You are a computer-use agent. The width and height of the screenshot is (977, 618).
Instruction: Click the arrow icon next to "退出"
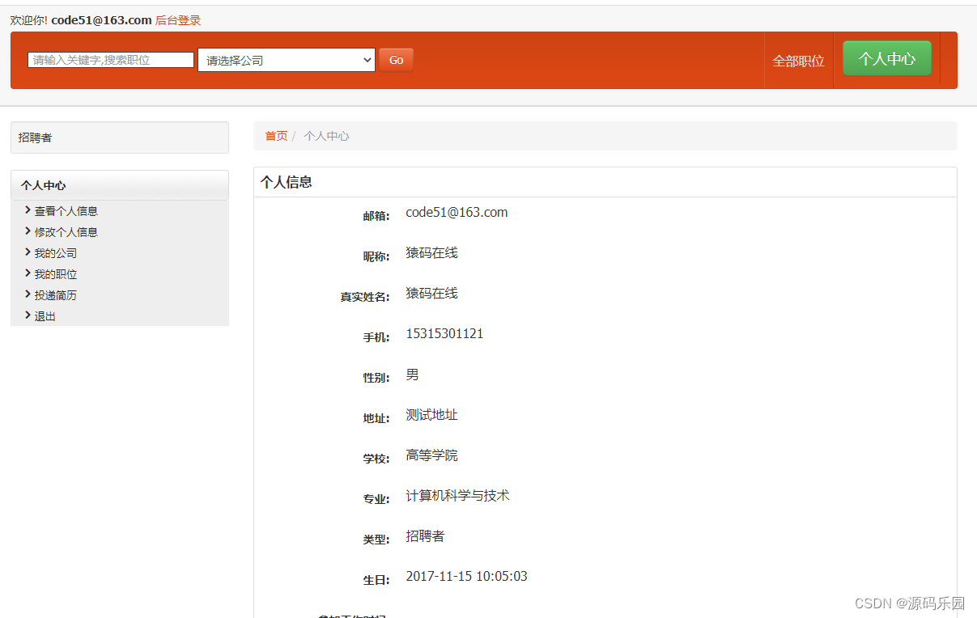pos(29,315)
